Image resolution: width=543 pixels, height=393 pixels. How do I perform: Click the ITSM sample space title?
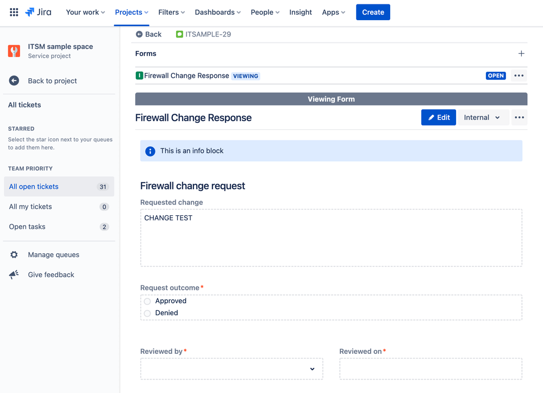pyautogui.click(x=60, y=46)
